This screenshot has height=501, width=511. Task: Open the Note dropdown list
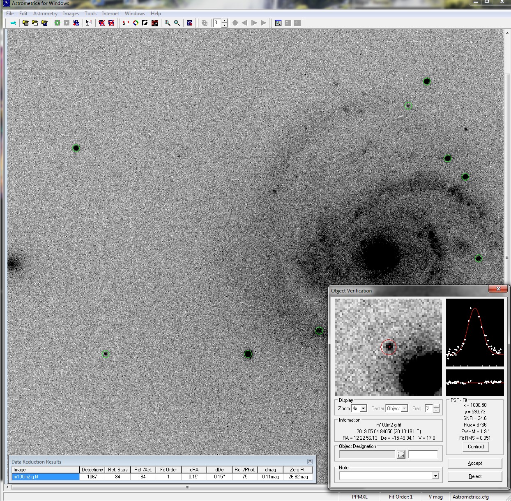pyautogui.click(x=435, y=476)
